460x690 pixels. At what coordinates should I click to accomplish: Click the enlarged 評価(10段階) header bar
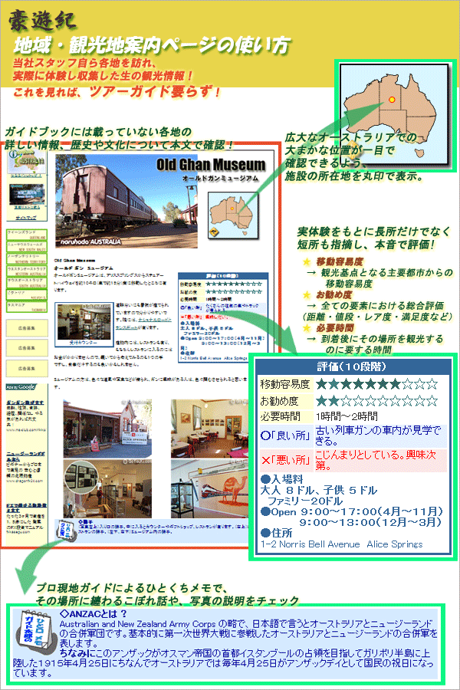click(x=353, y=366)
